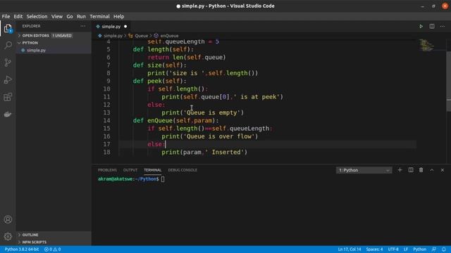Click enQueue in the breadcrumb
Viewport: 451px width, 253px height.
[x=169, y=36]
